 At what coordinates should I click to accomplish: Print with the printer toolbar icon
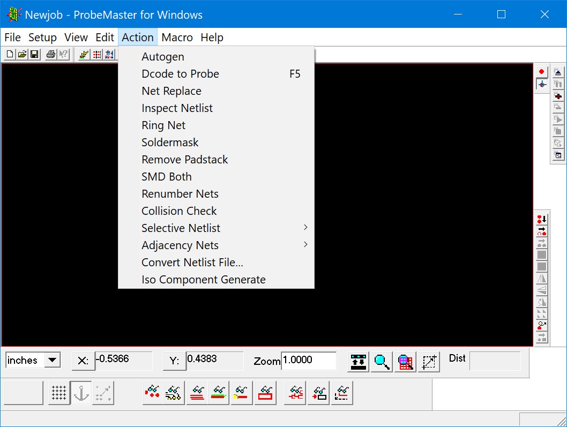point(50,55)
